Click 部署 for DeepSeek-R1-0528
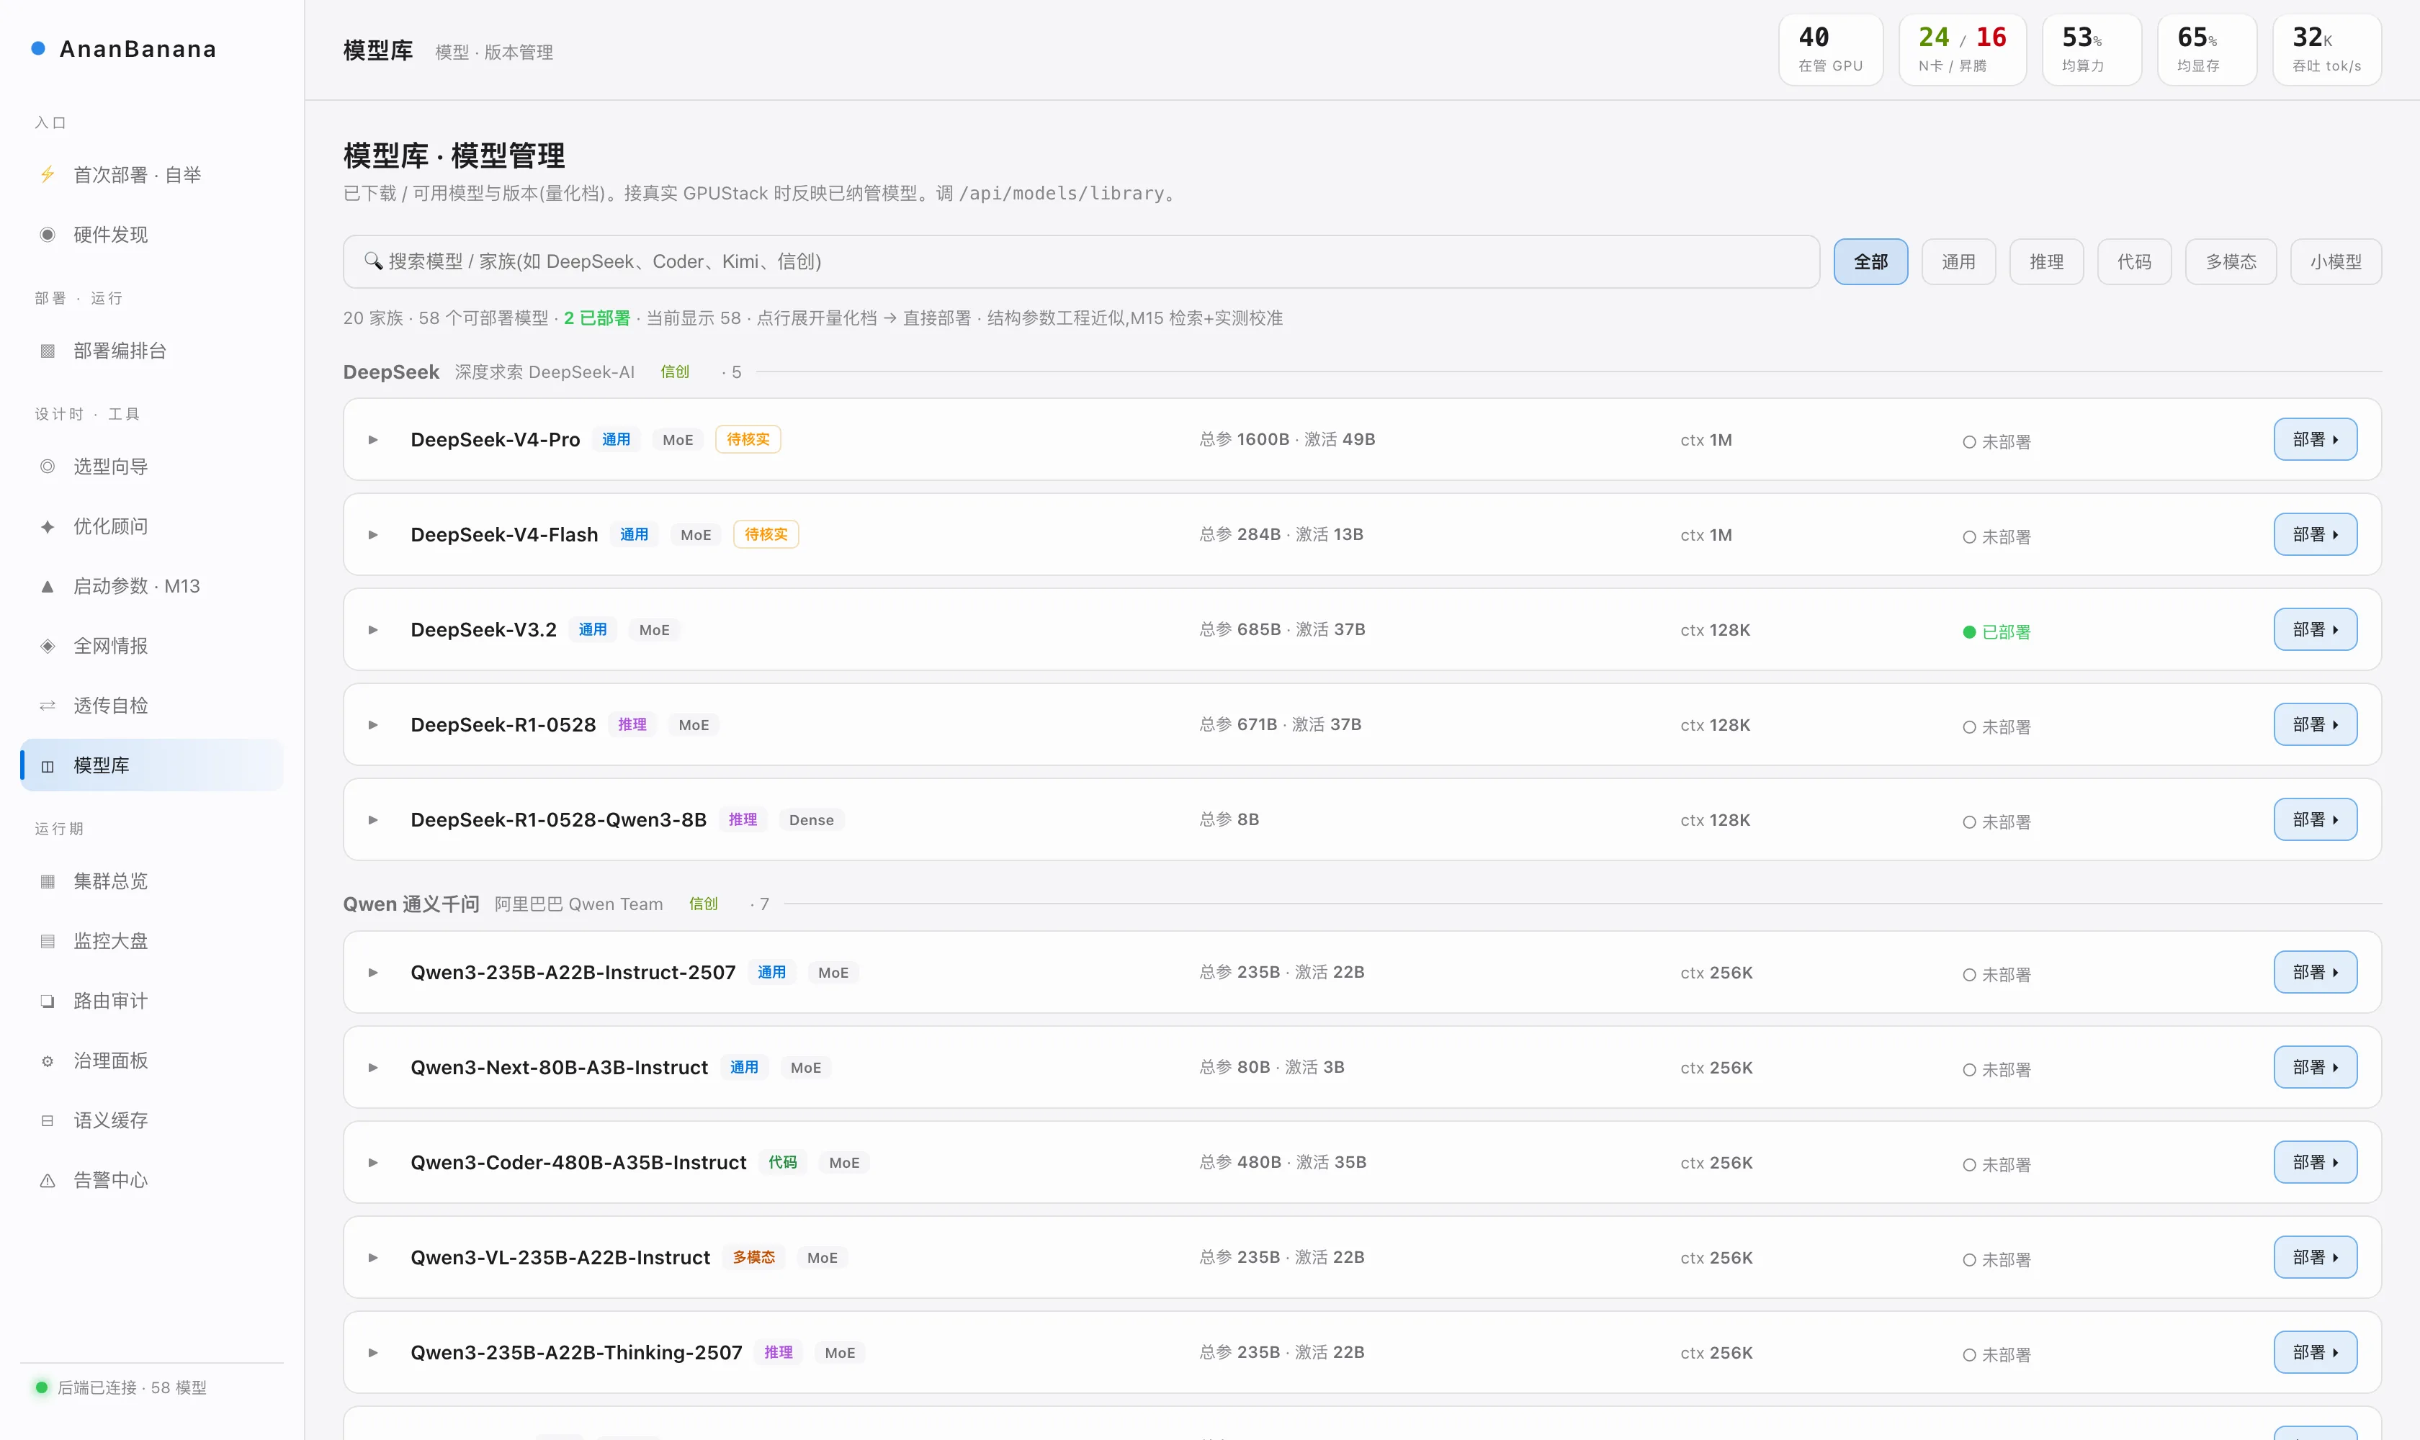Image resolution: width=2420 pixels, height=1440 pixels. tap(2315, 725)
